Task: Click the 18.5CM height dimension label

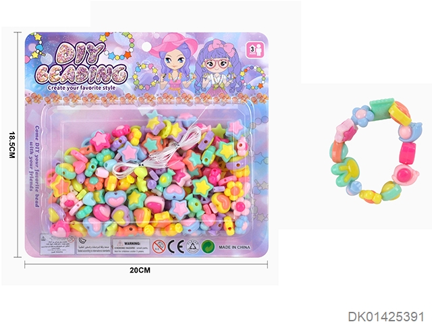Action: [x=11, y=144]
